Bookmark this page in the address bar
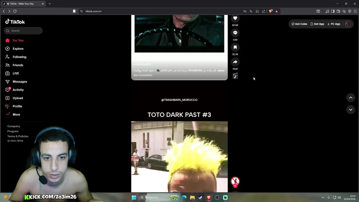Viewport: 359px width, 202px height. (x=74, y=11)
